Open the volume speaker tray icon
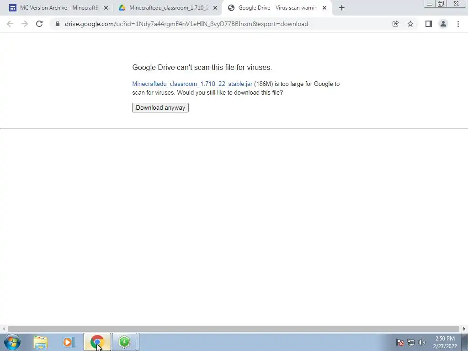The width and height of the screenshot is (468, 351). click(422, 343)
